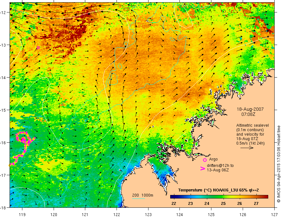
Task: Click the longitude axis label 125
Action: [211, 214]
